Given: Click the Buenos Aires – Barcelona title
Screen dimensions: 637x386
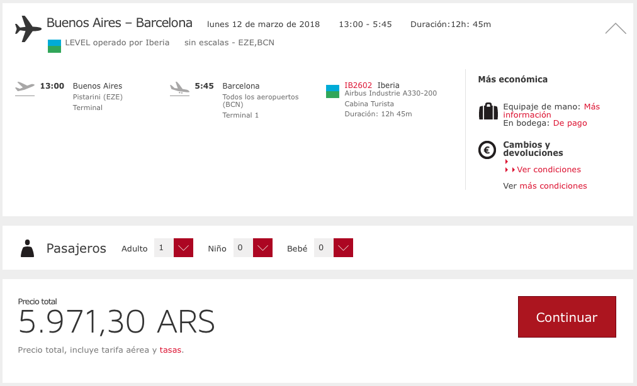Looking at the screenshot, I should pos(120,23).
